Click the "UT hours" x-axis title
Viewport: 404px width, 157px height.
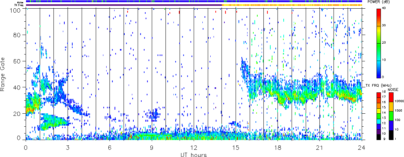pyautogui.click(x=194, y=154)
